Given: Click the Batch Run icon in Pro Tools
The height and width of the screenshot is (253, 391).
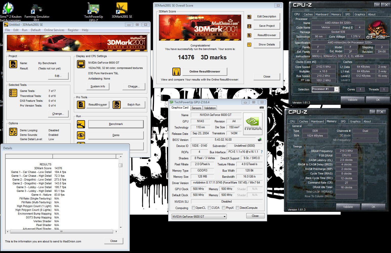Looking at the screenshot, I should pyautogui.click(x=117, y=105).
